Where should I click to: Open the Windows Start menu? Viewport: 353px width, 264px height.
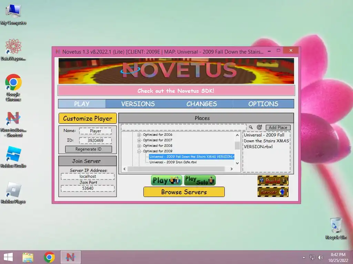pos(8,257)
